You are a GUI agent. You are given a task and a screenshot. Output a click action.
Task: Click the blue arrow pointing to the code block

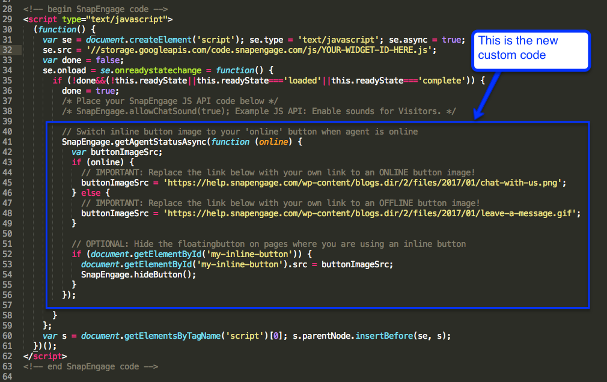tap(487, 96)
